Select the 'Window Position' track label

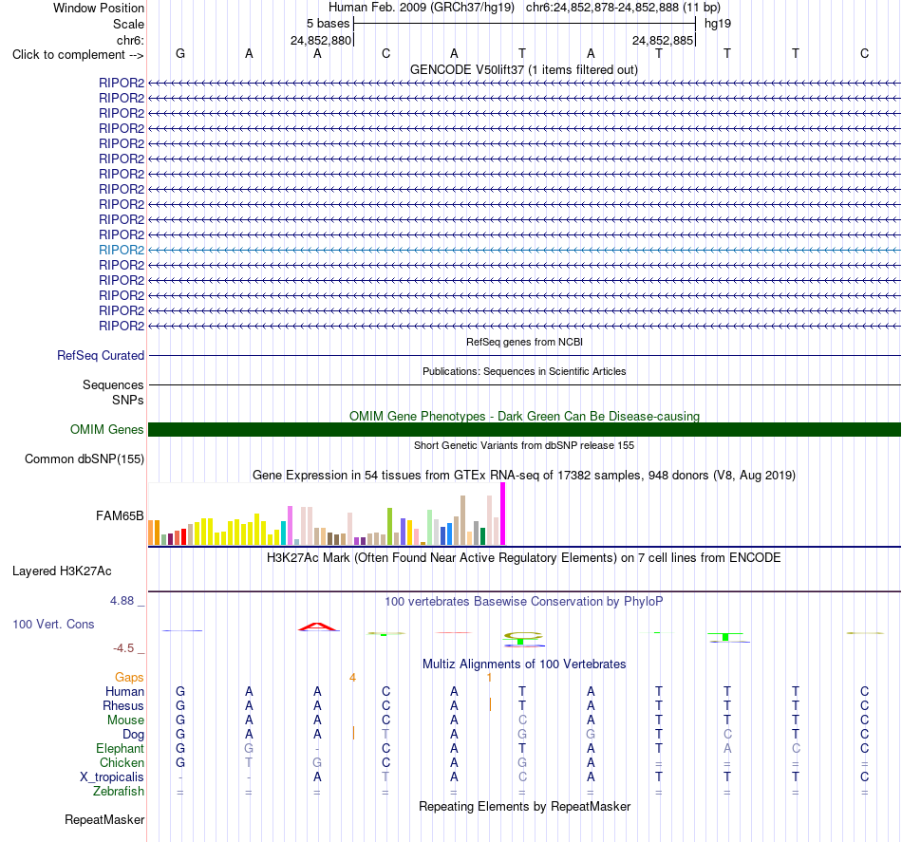click(x=99, y=8)
